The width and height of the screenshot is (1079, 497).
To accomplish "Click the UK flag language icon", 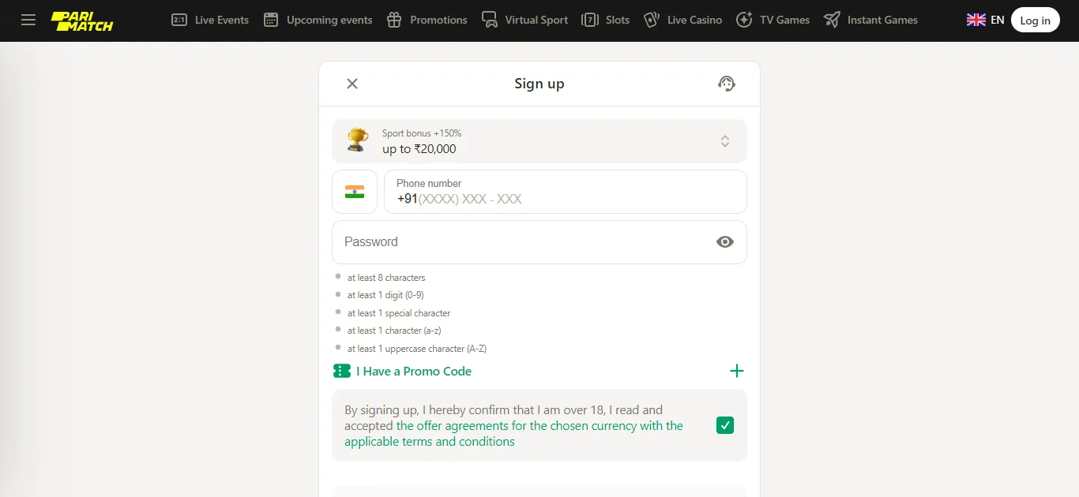I will pos(976,21).
